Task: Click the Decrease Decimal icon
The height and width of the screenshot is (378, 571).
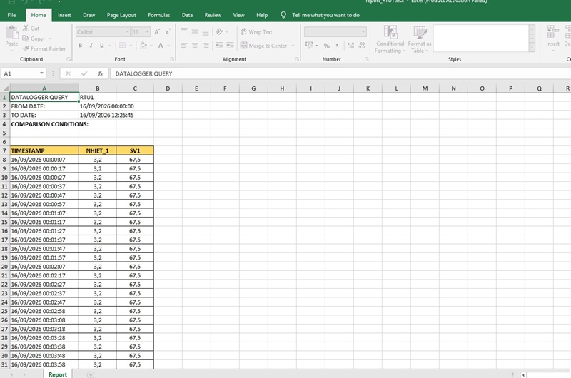Action: coord(362,46)
